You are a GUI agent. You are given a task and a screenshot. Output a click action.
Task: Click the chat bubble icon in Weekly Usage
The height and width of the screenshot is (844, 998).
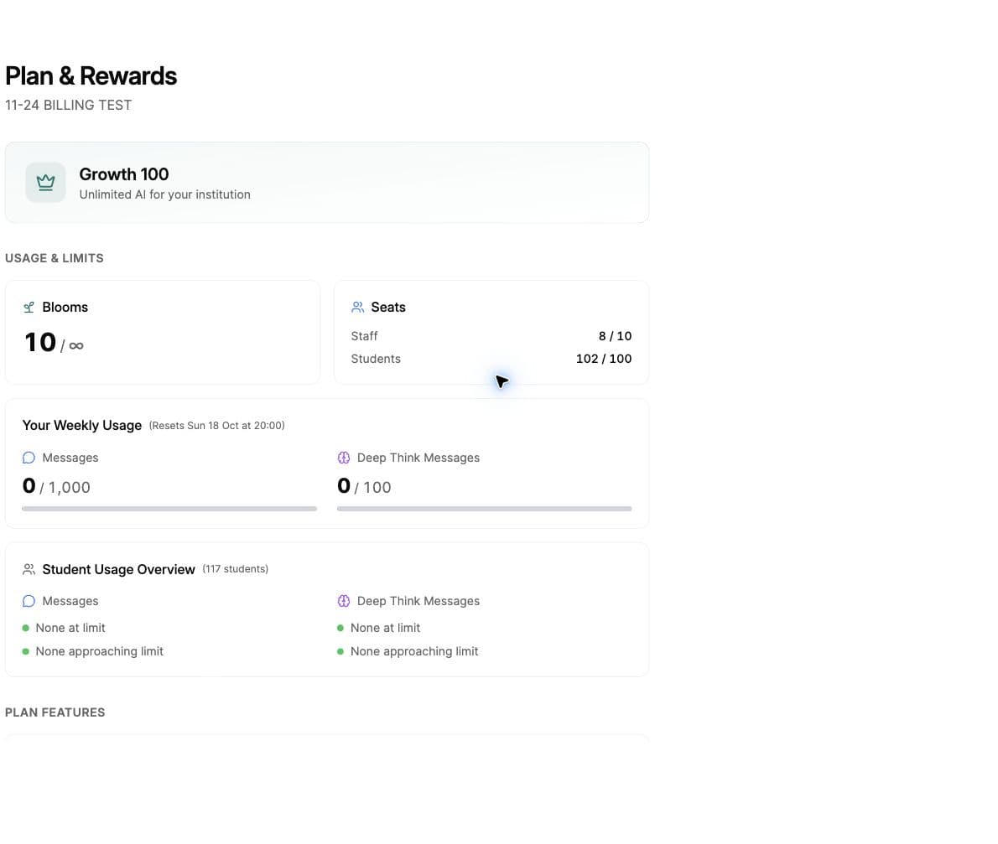[x=29, y=458]
